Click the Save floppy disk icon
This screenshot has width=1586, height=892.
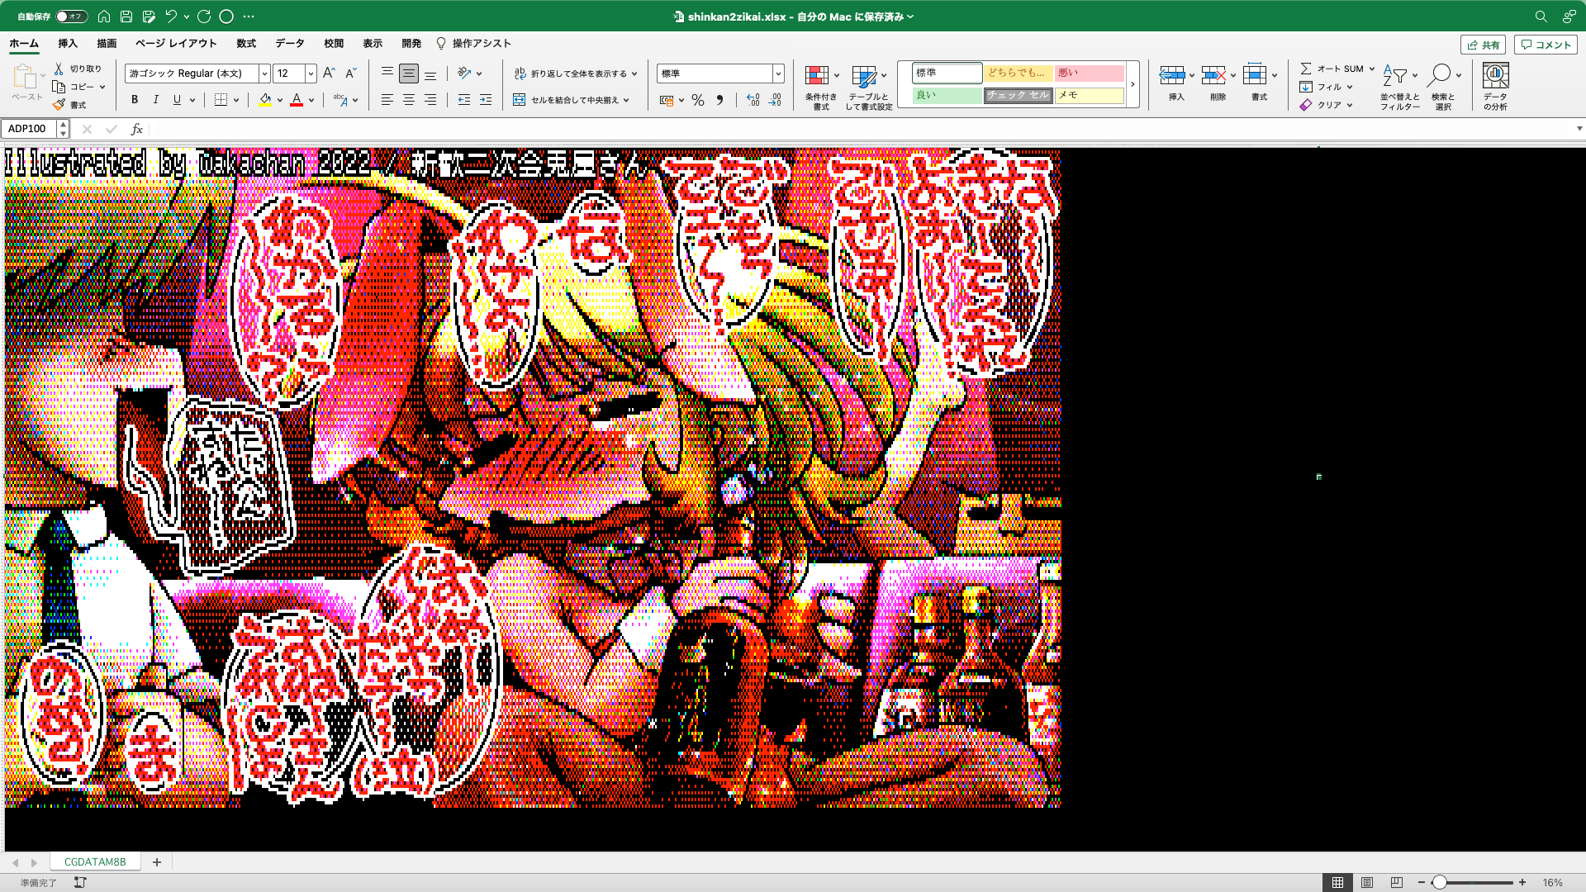click(126, 16)
